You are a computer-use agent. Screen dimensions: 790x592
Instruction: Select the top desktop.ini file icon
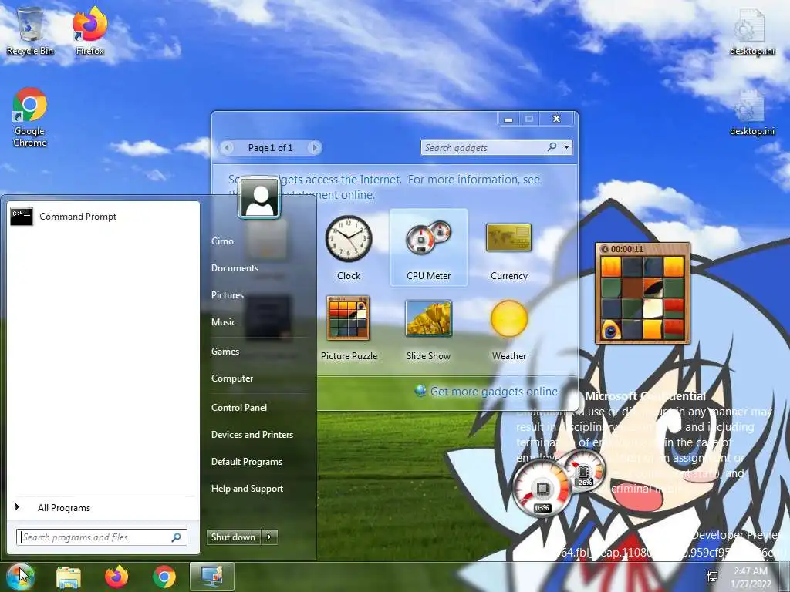pyautogui.click(x=751, y=31)
